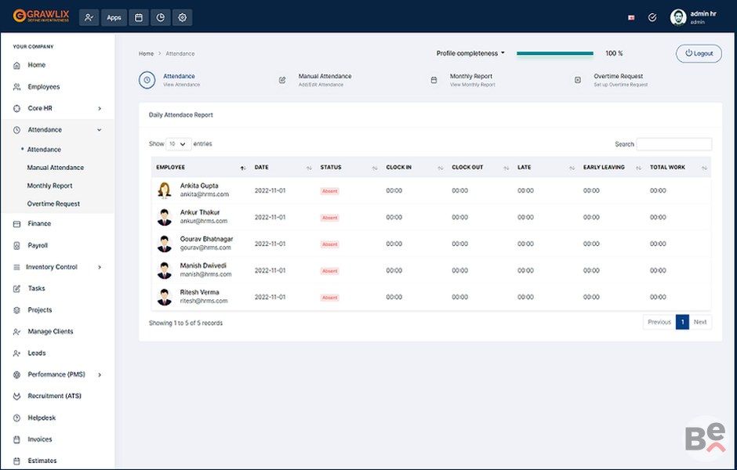The image size is (737, 470).
Task: Open Manish Dwivedi's employee name
Action: pyautogui.click(x=203, y=266)
